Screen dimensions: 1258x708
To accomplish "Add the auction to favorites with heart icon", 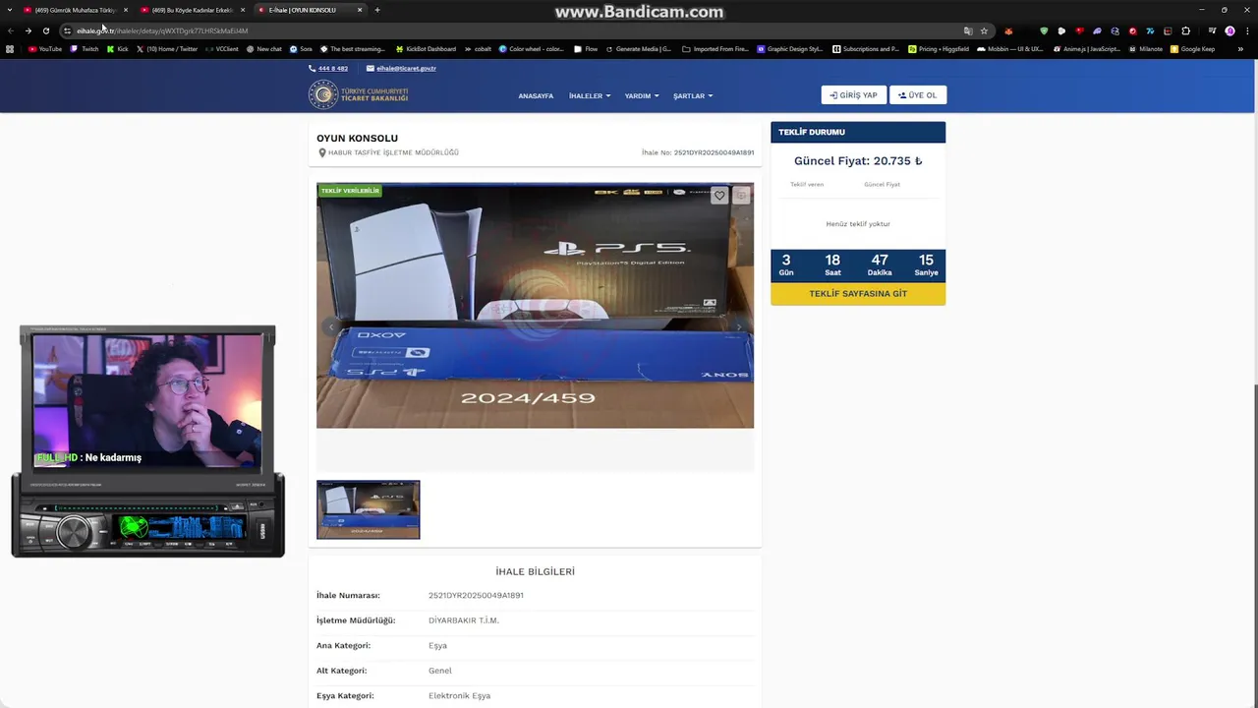I will coord(719,196).
